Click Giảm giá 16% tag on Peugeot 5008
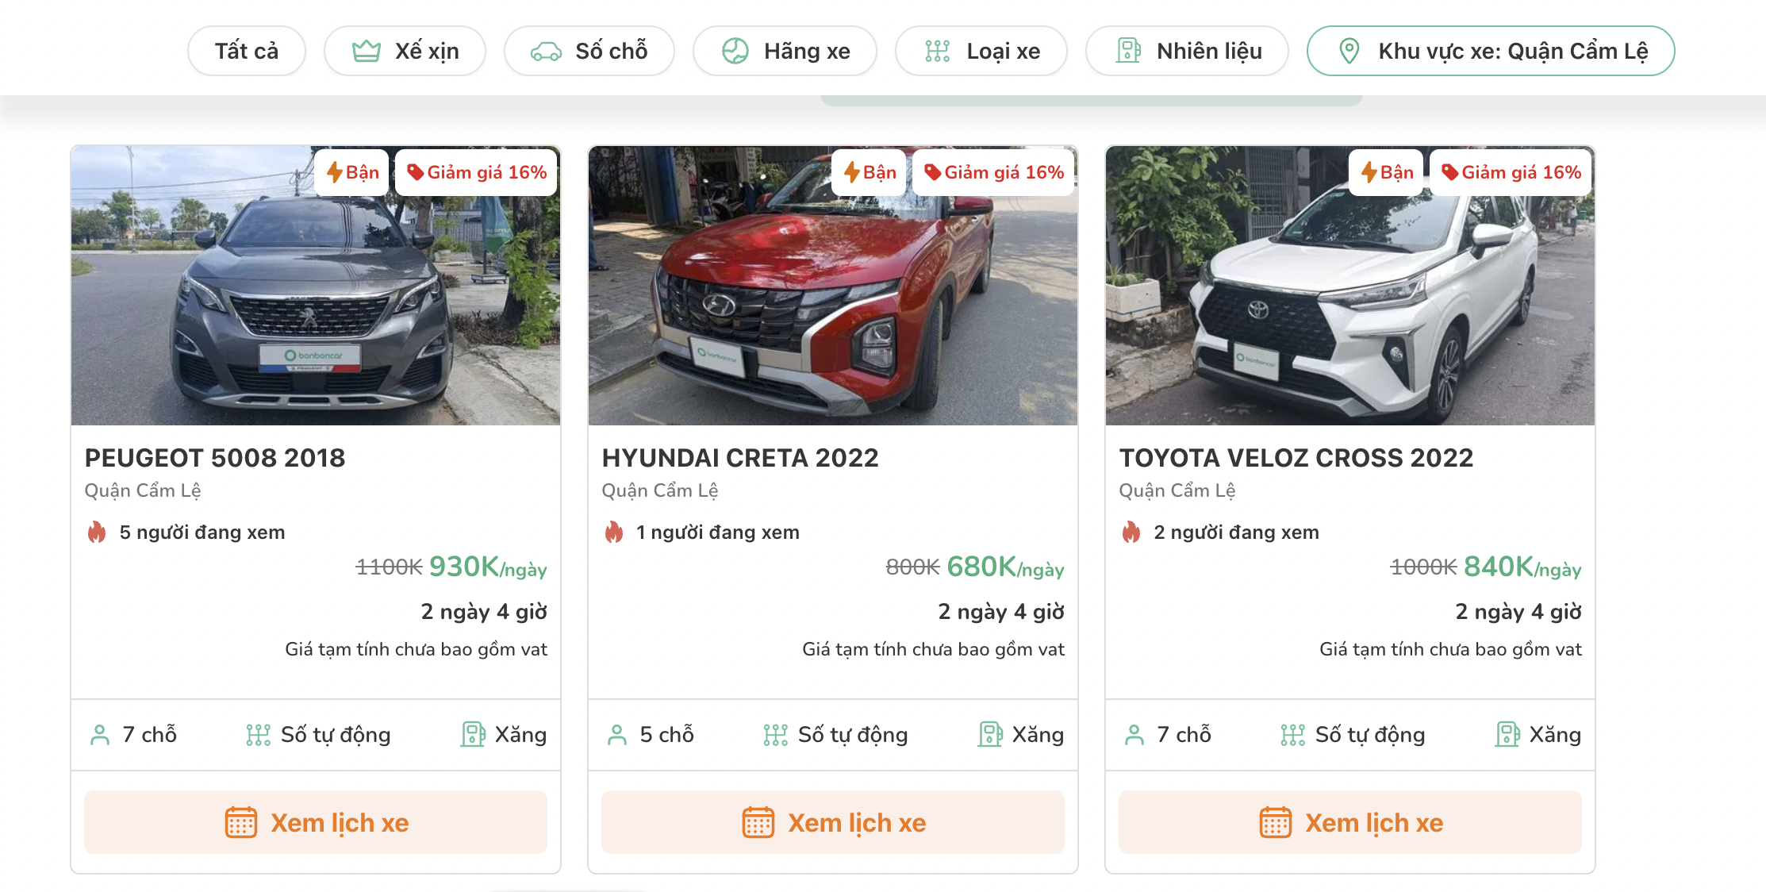This screenshot has width=1766, height=892. (x=476, y=172)
